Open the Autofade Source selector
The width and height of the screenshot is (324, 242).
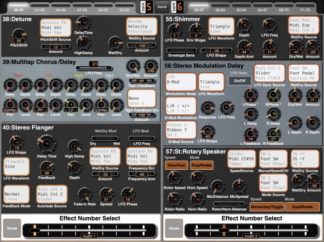[x=52, y=194]
